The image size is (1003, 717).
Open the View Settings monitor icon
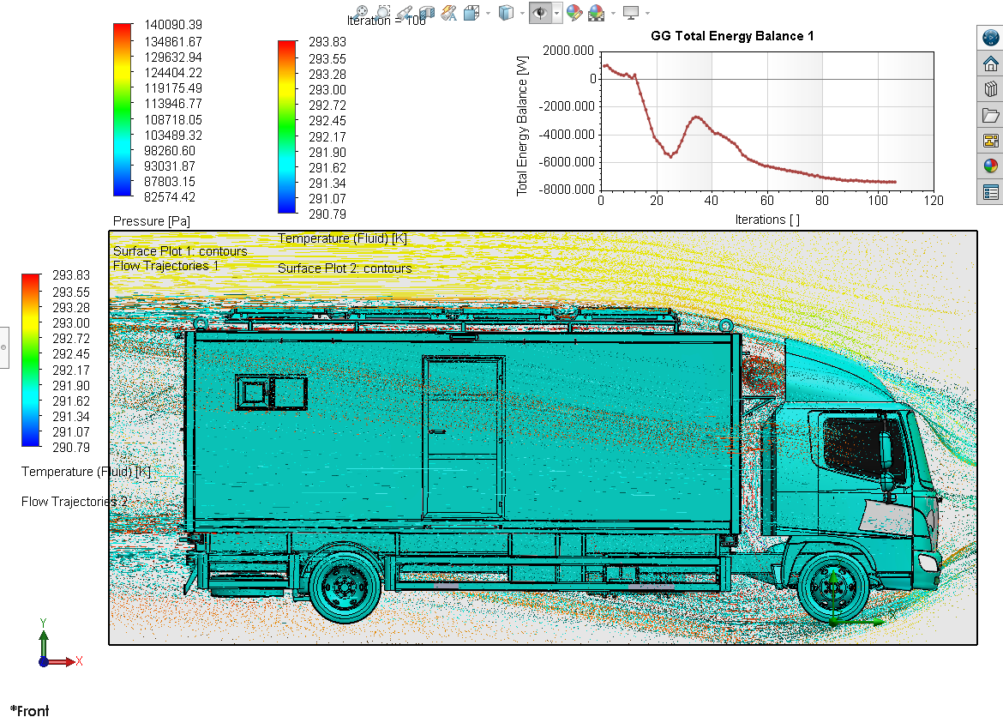[x=631, y=12]
